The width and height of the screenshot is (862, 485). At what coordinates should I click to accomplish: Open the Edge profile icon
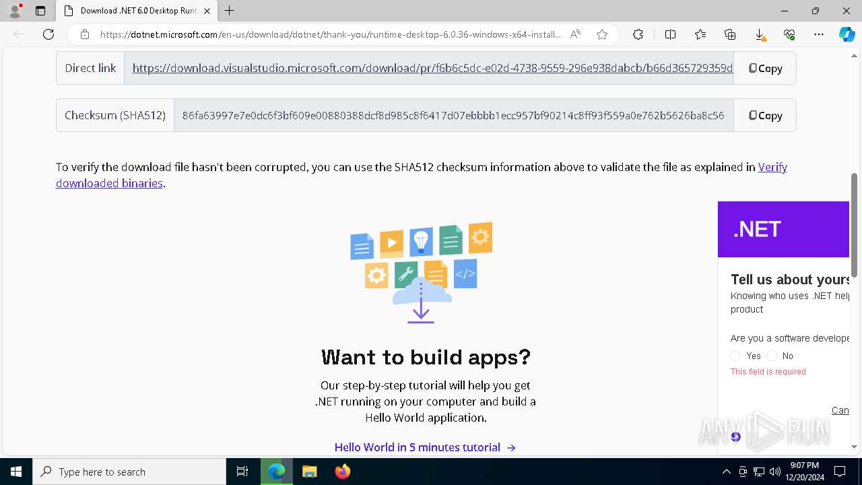tap(15, 11)
